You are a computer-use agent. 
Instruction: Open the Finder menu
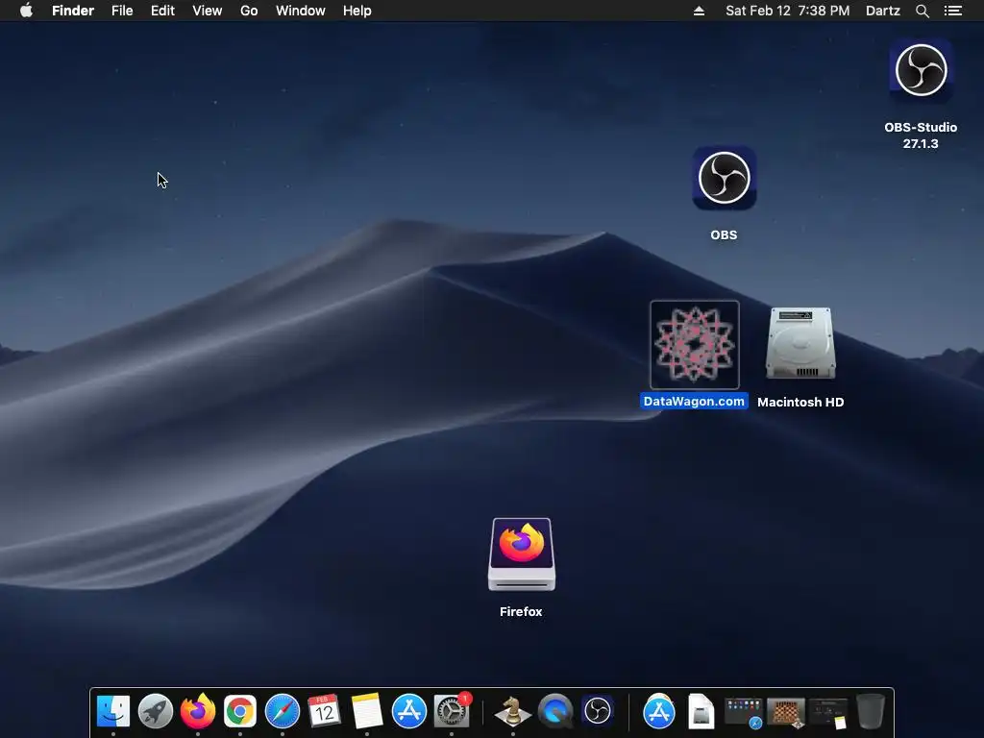point(73,11)
